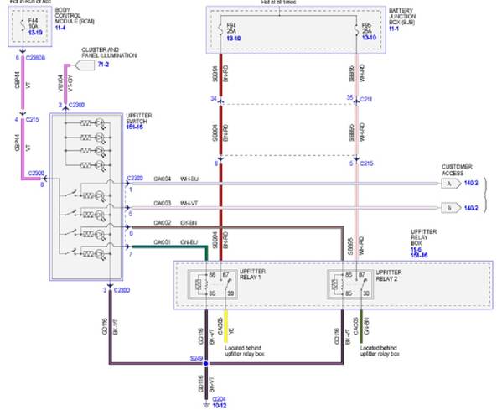The height and width of the screenshot is (410, 502).
Task: Click the Customer Access A connector arrow
Action: (451, 184)
